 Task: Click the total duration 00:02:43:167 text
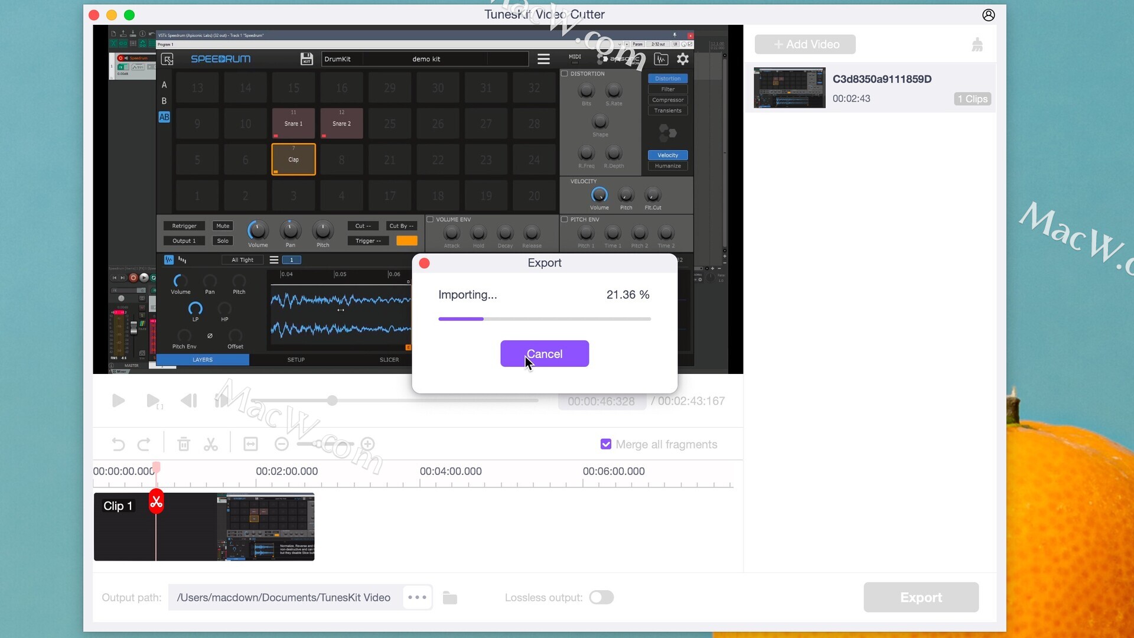tap(691, 401)
